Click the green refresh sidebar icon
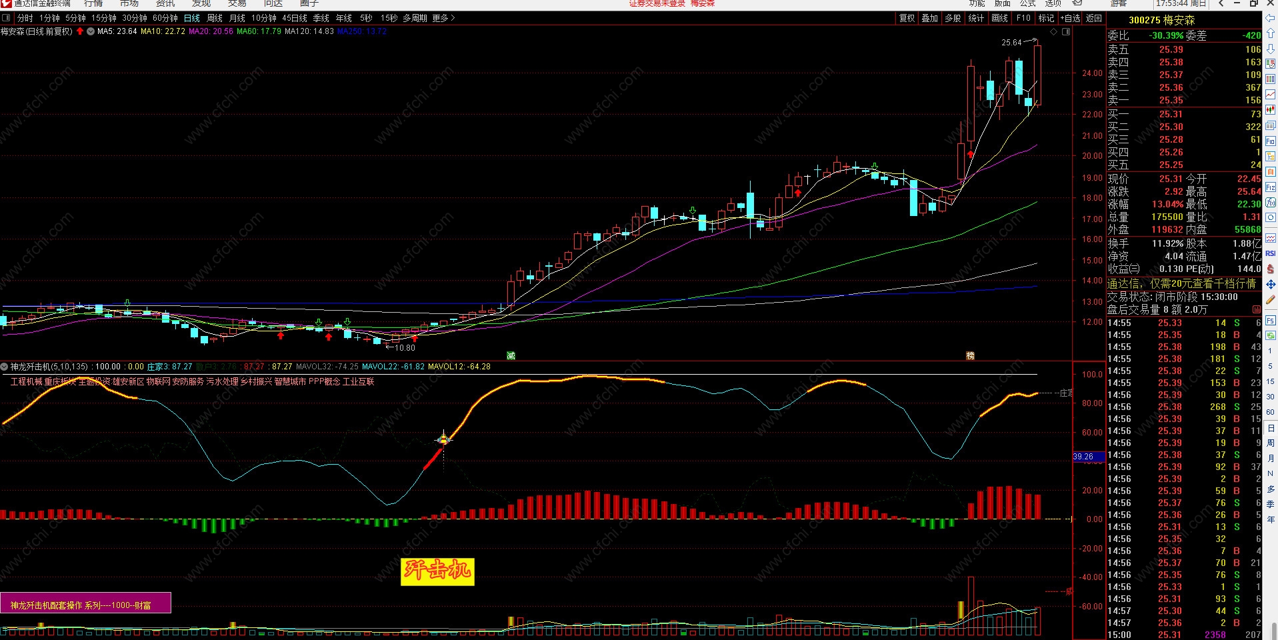 tap(1271, 336)
